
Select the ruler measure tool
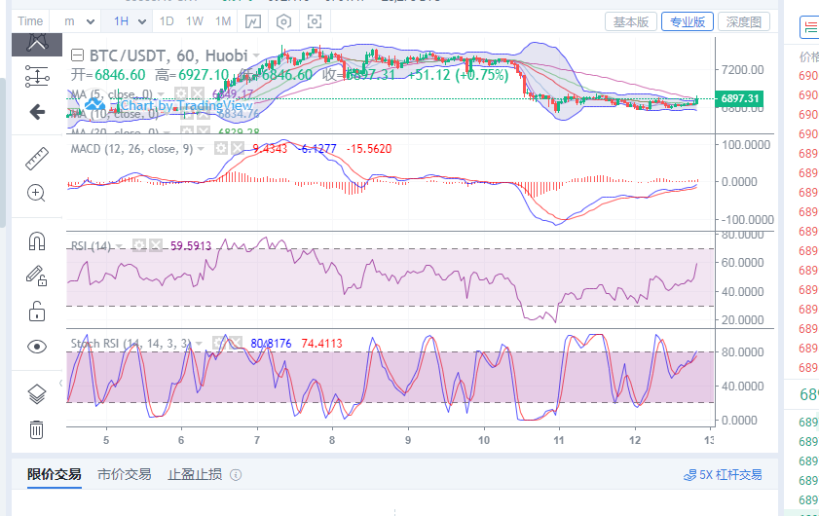tap(37, 159)
